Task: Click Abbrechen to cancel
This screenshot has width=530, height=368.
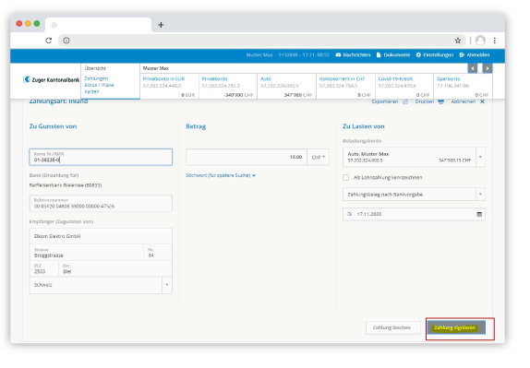Action: coord(468,101)
